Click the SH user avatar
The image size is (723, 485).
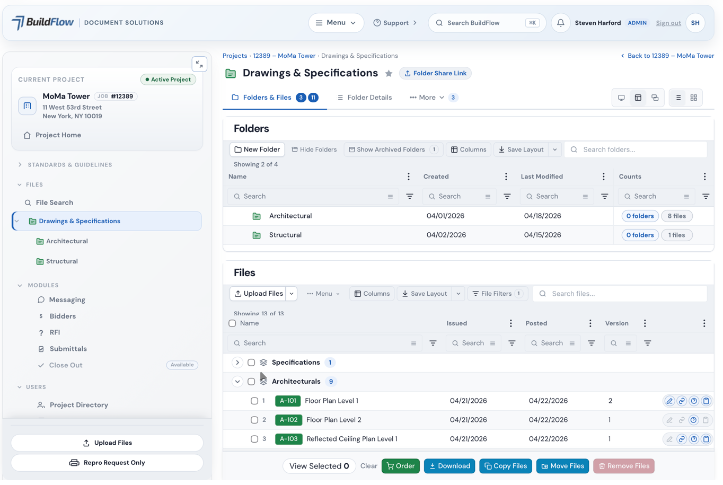tap(695, 23)
